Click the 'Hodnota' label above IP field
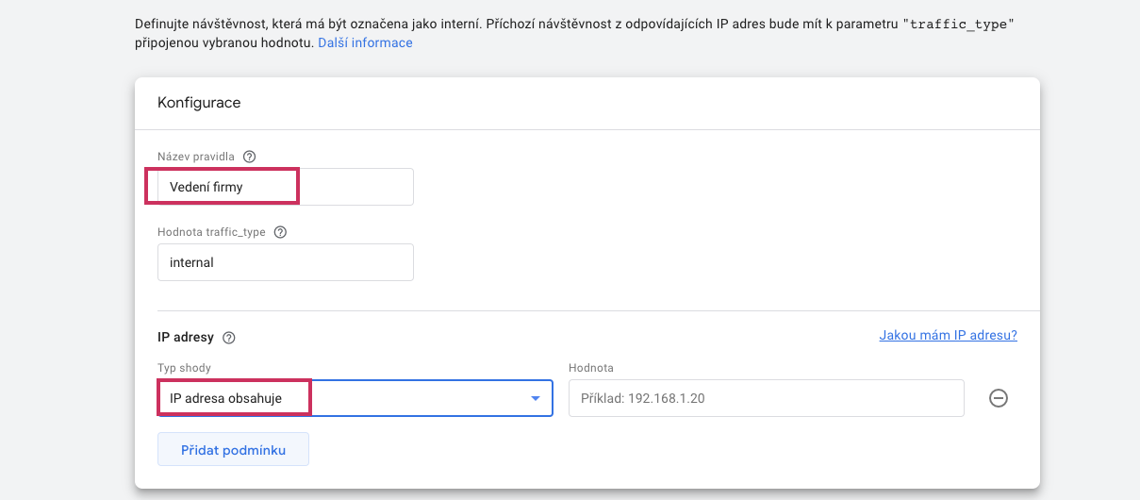 click(591, 368)
